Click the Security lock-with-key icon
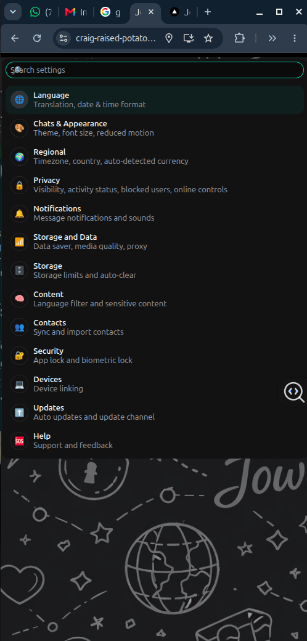 pyautogui.click(x=19, y=356)
